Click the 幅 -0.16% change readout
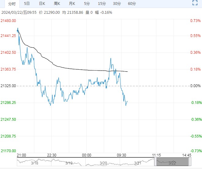 click(x=103, y=13)
